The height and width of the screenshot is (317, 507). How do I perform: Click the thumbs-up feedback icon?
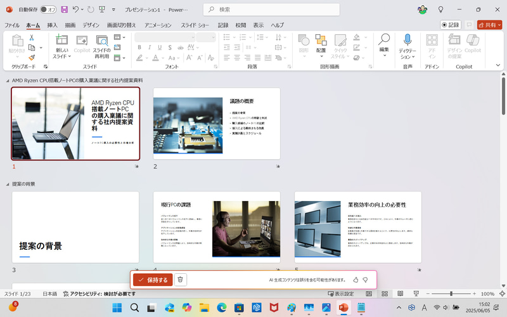[356, 280]
